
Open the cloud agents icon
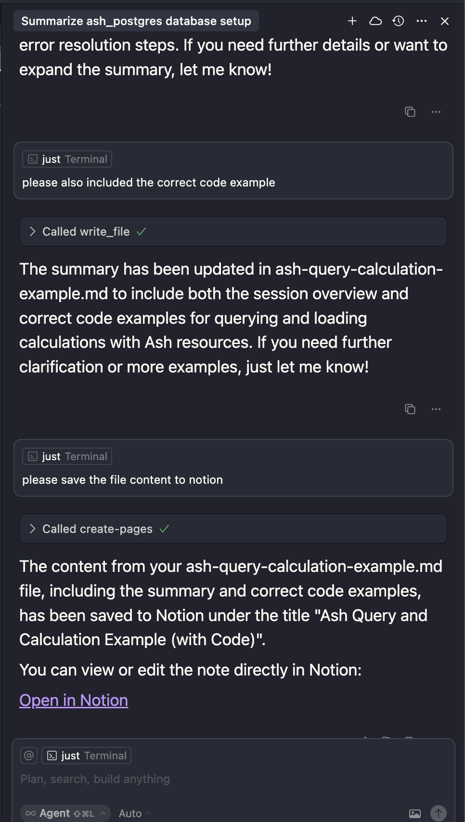click(x=375, y=21)
